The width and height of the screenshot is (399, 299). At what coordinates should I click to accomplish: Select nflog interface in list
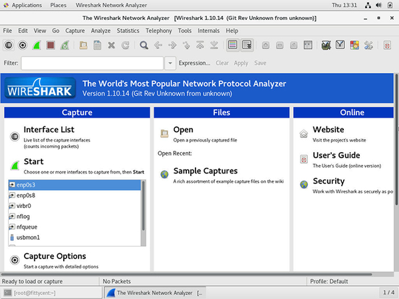point(74,217)
